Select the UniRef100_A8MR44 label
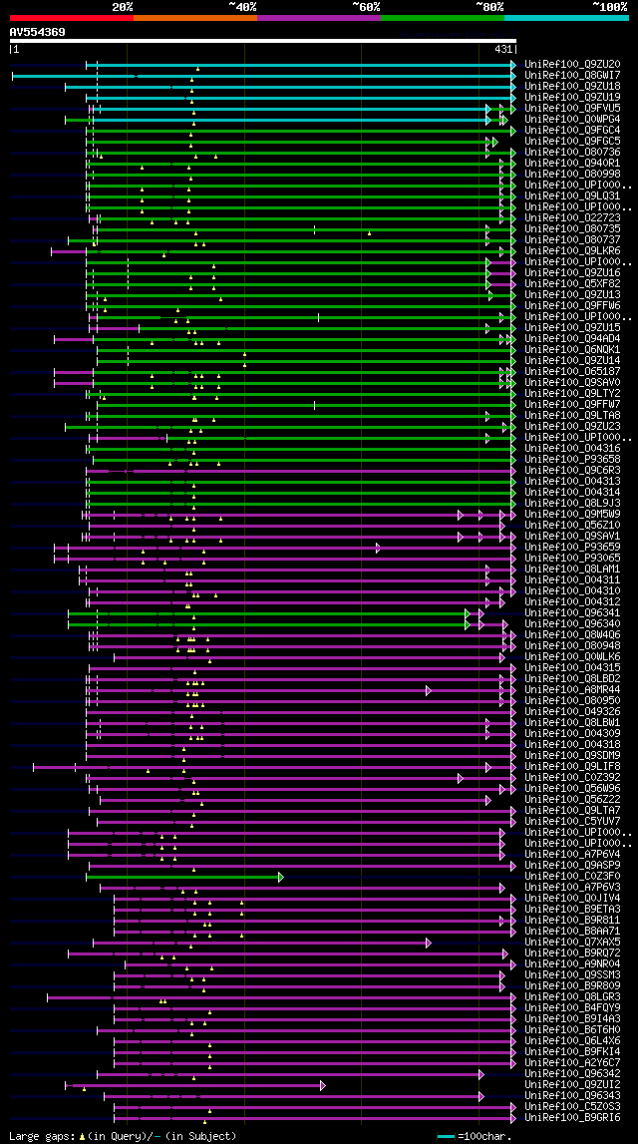 [x=572, y=689]
